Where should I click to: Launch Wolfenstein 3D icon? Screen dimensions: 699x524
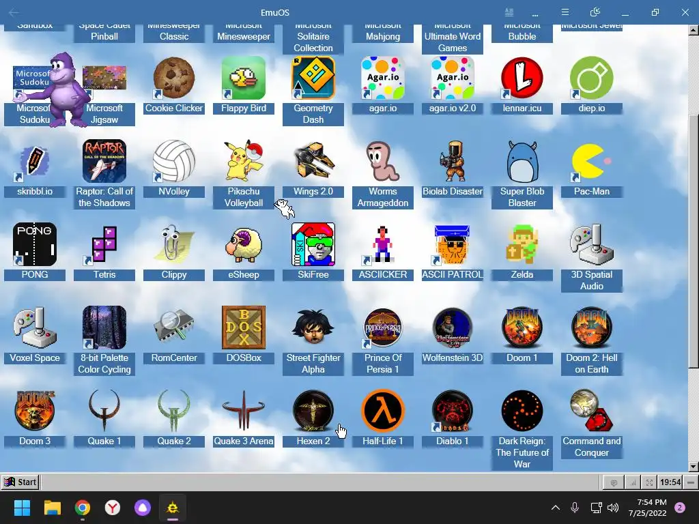click(x=452, y=328)
